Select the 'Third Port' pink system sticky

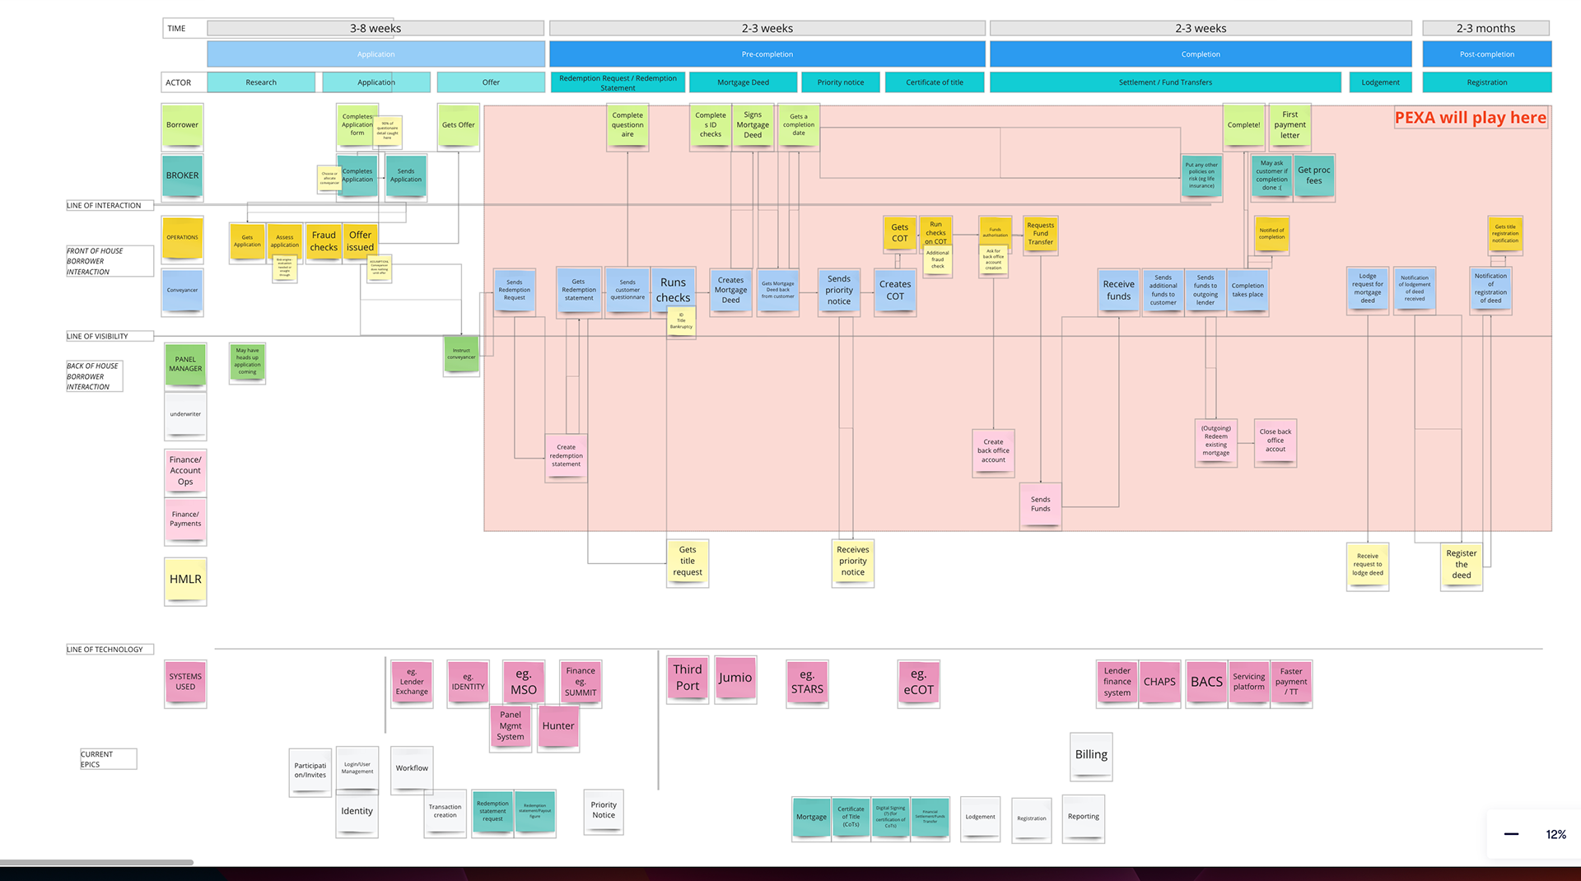(x=688, y=679)
